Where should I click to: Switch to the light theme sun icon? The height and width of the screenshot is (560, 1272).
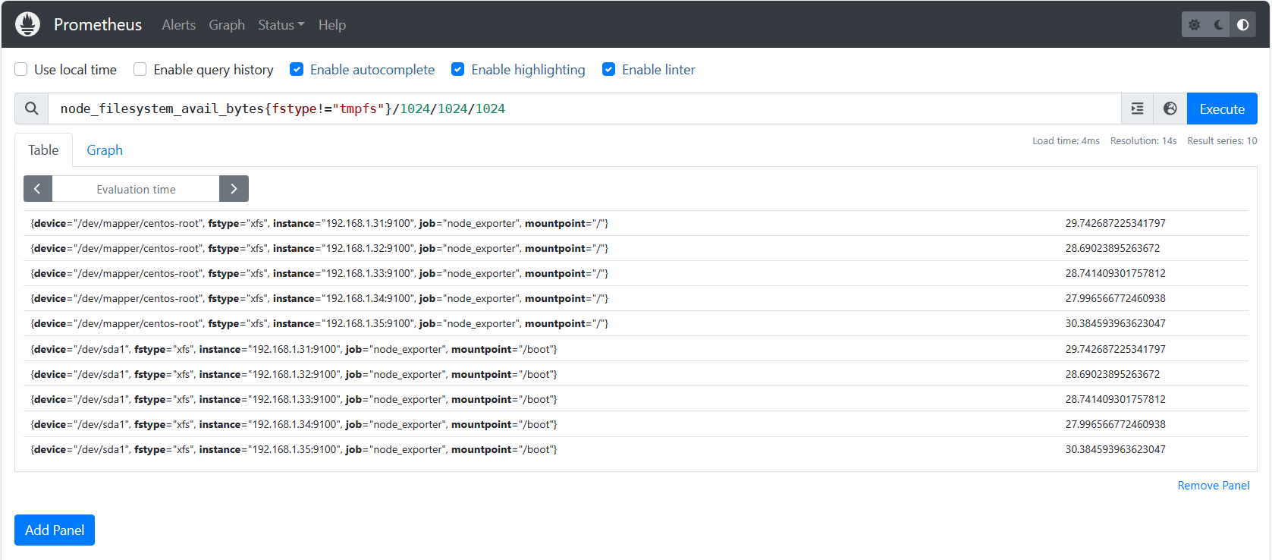1195,25
